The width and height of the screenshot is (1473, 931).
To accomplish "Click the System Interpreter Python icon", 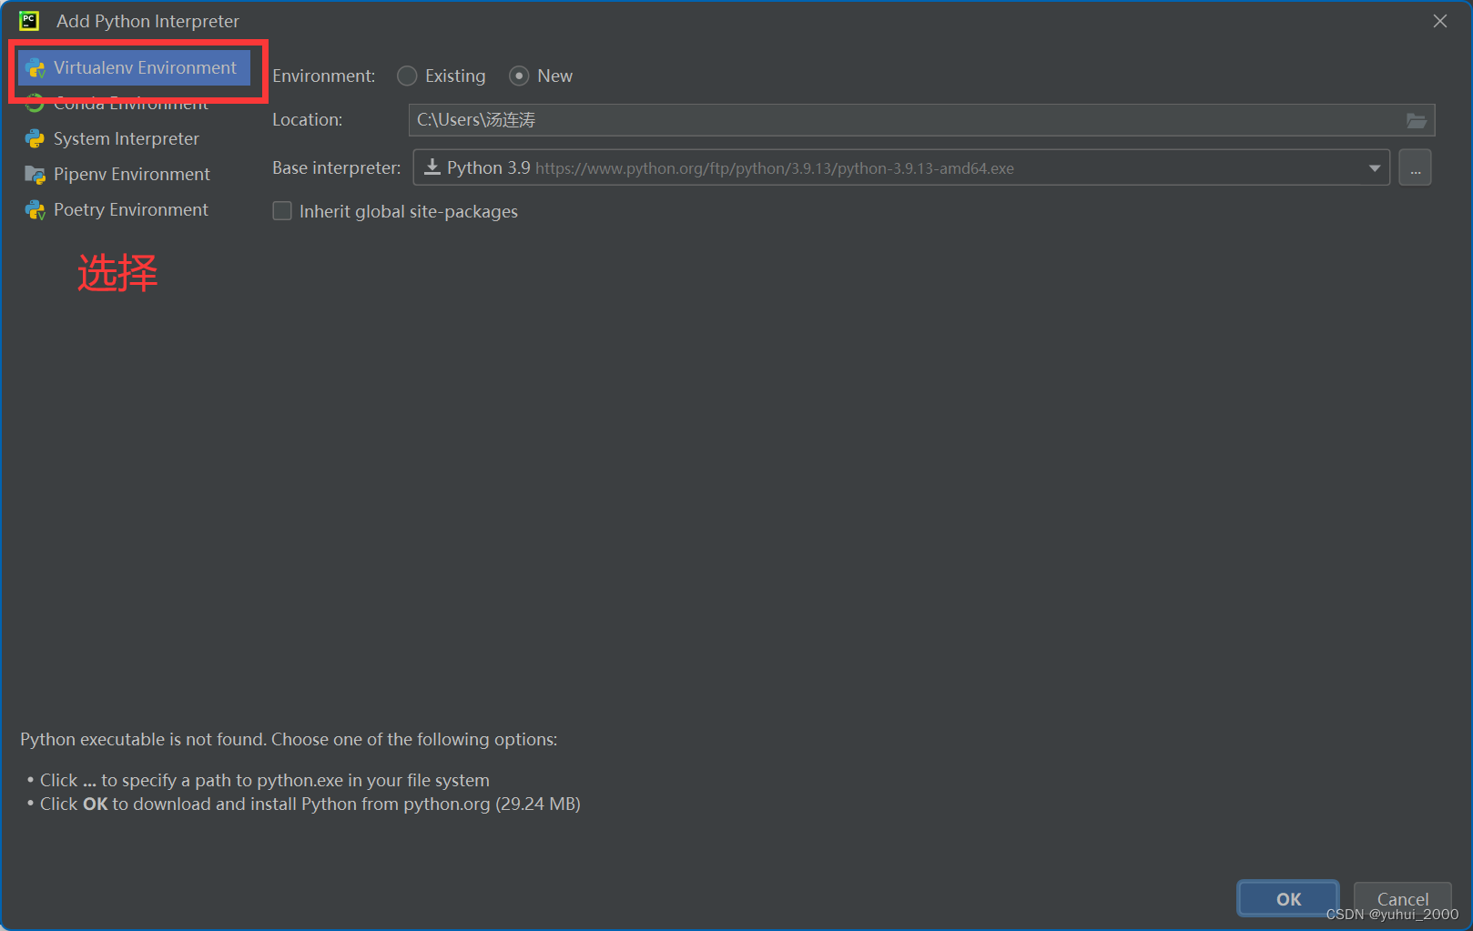I will tap(36, 138).
